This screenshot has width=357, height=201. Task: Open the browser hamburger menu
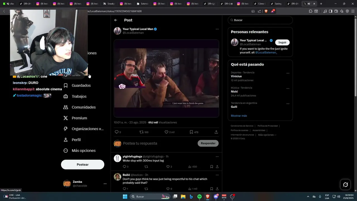pos(353,11)
